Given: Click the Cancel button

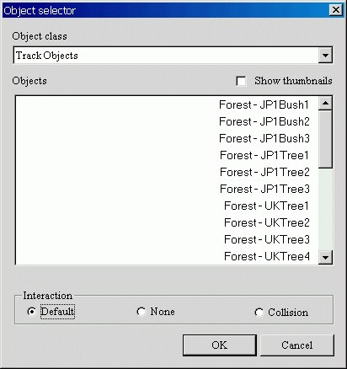Looking at the screenshot, I should (297, 345).
